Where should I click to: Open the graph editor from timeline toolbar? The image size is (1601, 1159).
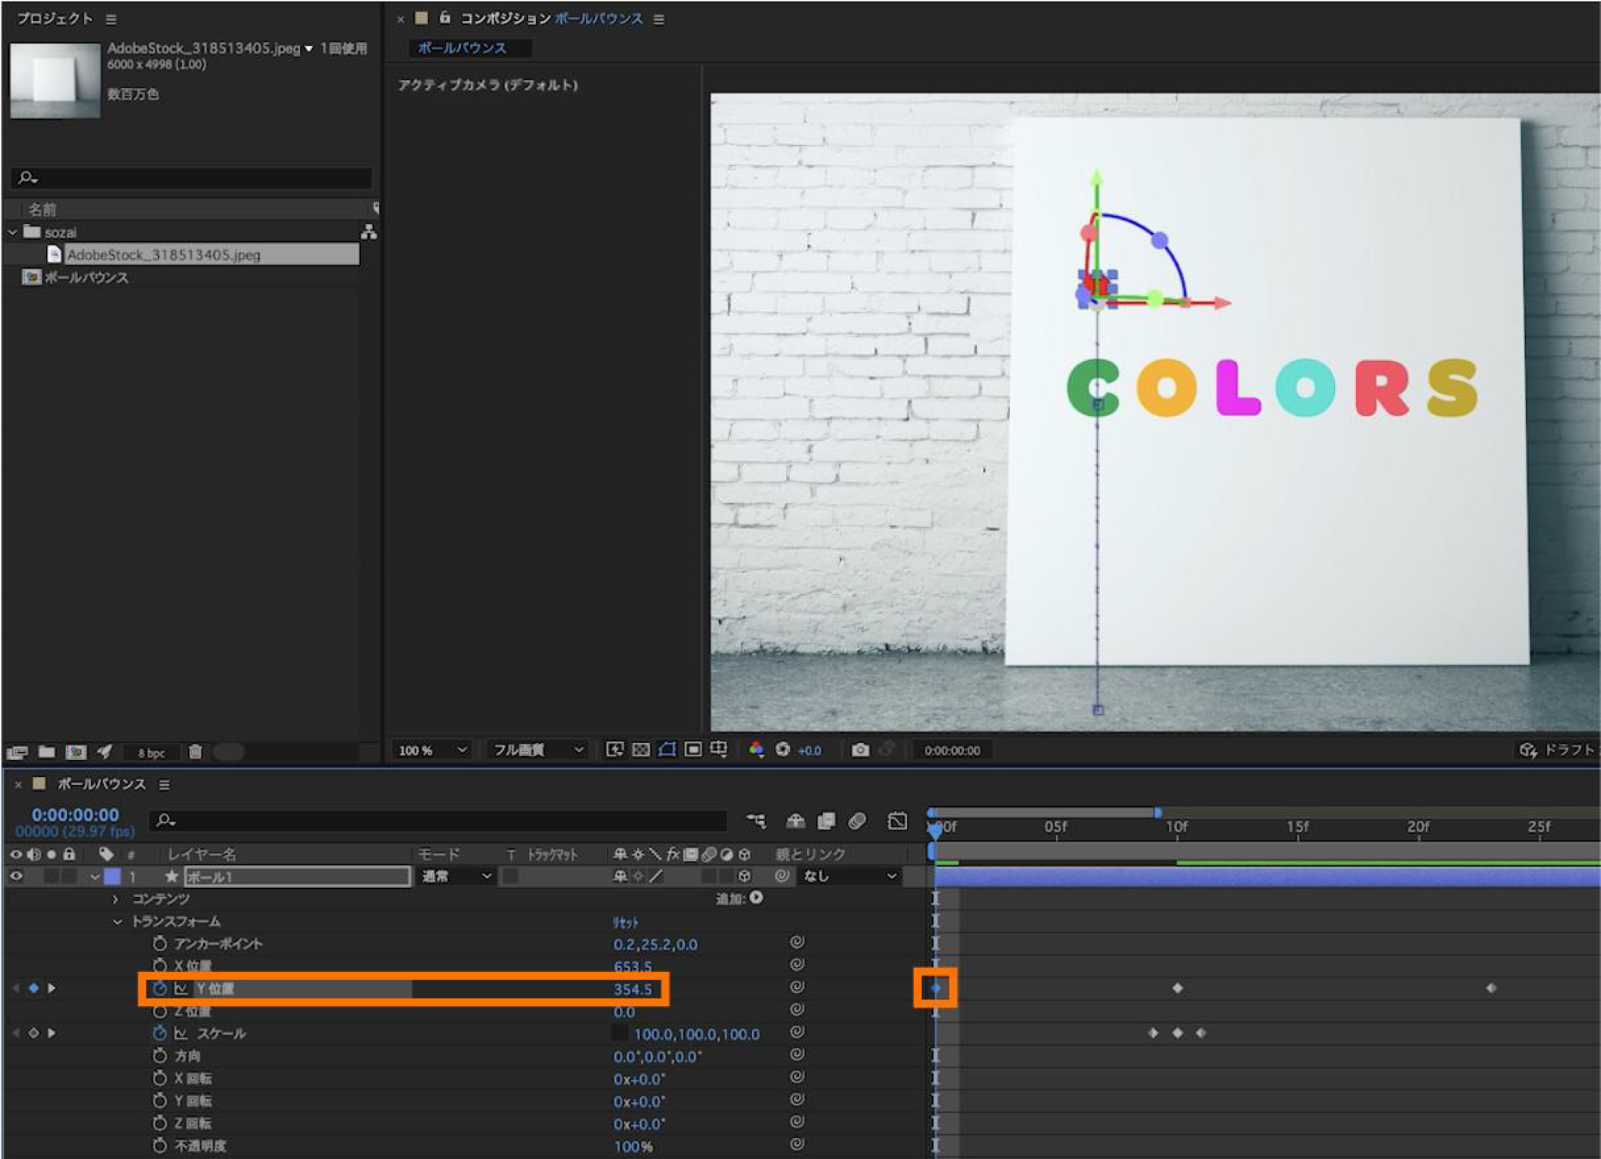pyautogui.click(x=897, y=821)
